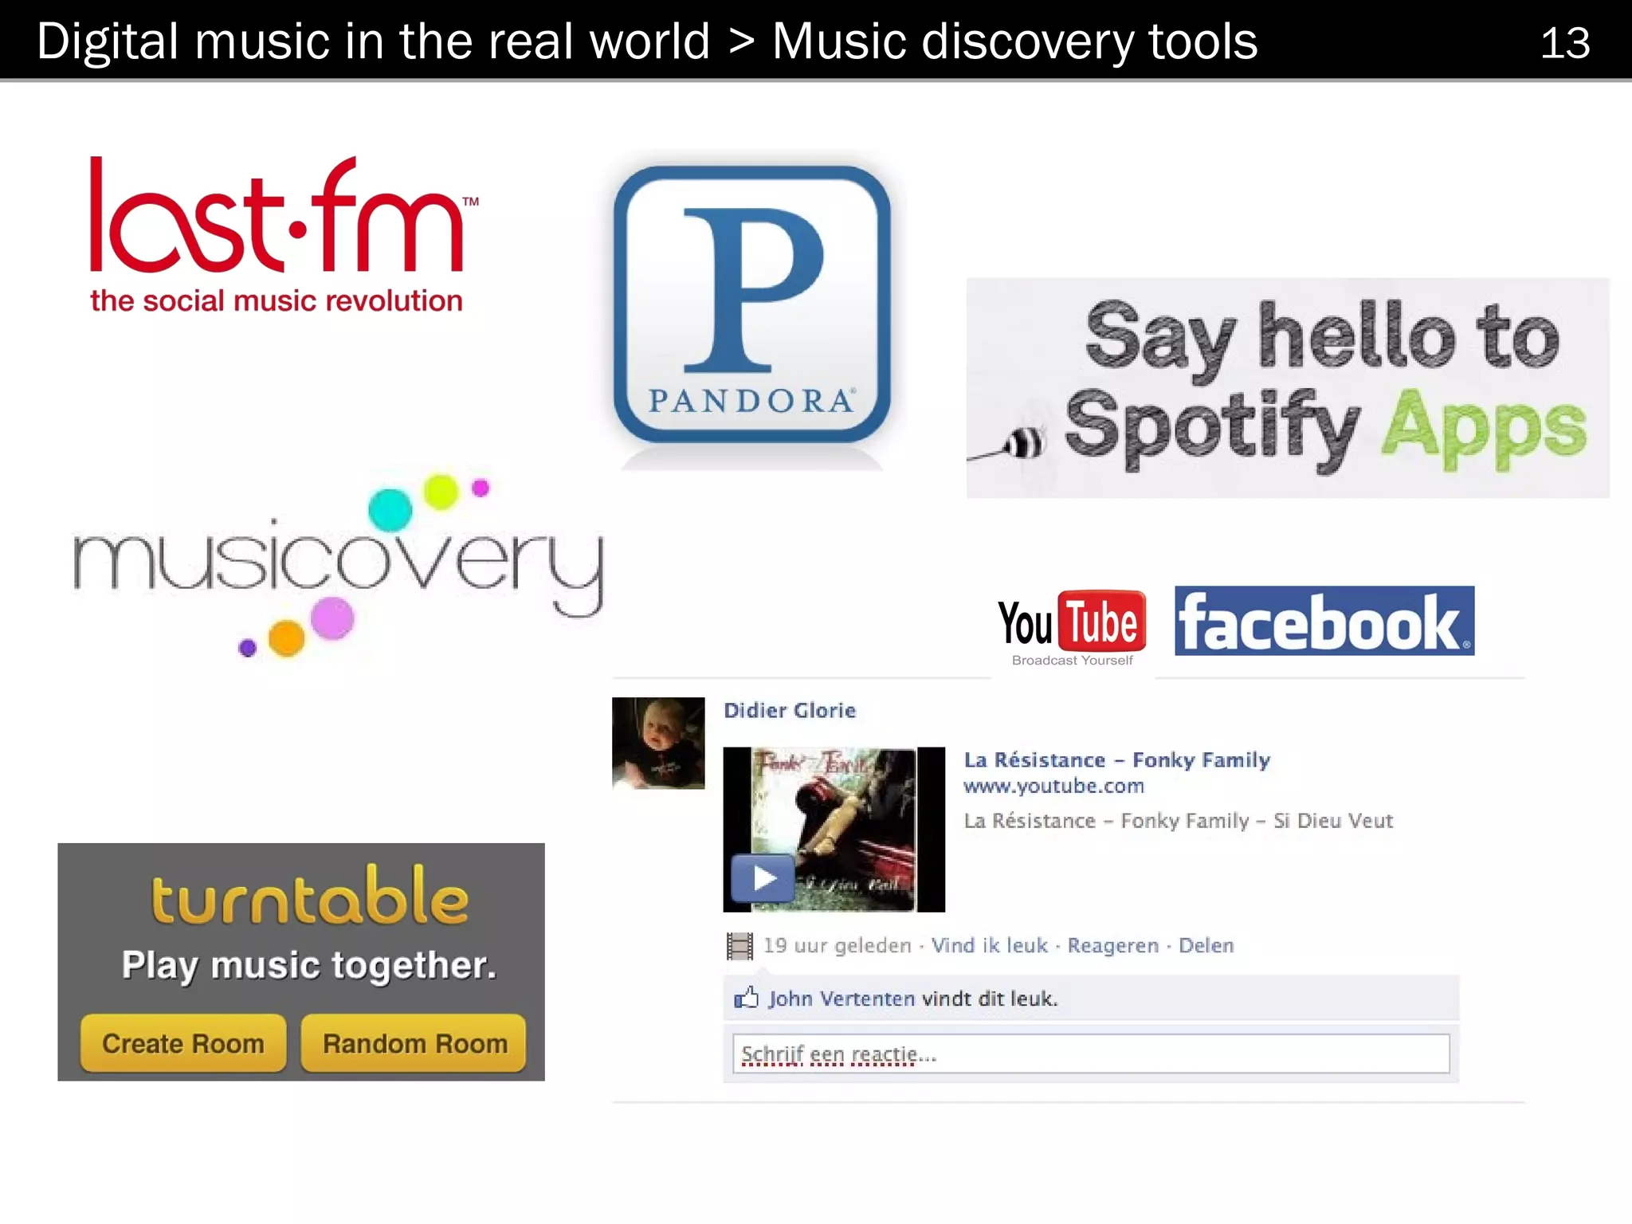Open Didier Glorie's profile picture
The height and width of the screenshot is (1224, 1632).
[658, 743]
